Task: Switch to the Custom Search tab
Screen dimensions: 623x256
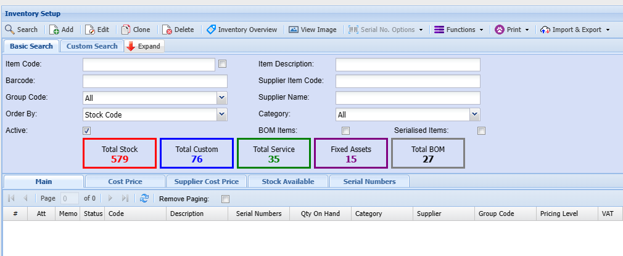Action: coord(92,46)
